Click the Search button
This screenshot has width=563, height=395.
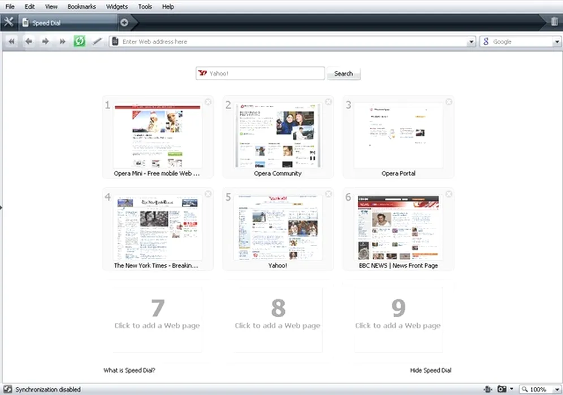point(344,73)
